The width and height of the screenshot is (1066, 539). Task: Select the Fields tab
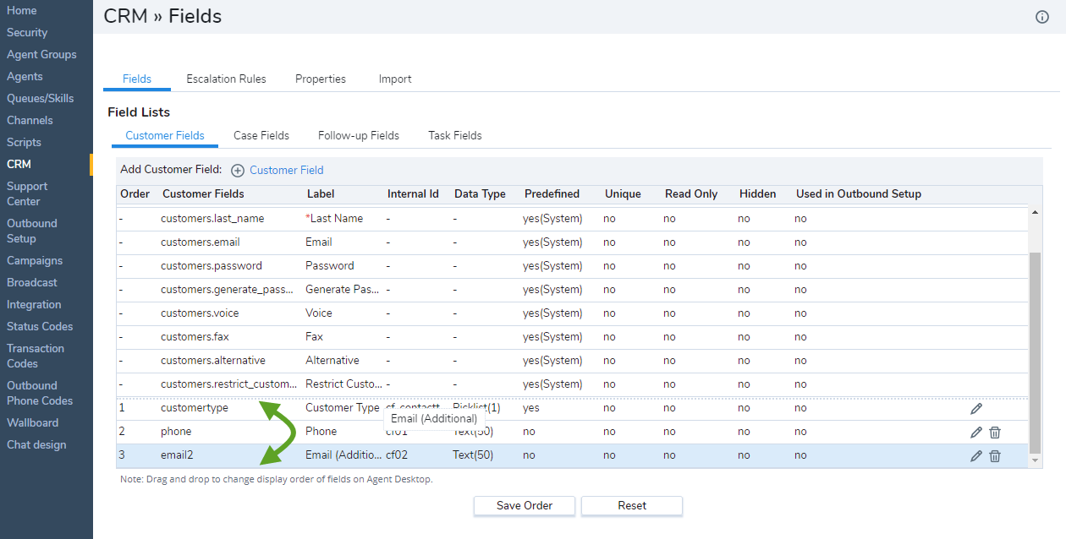pos(137,79)
